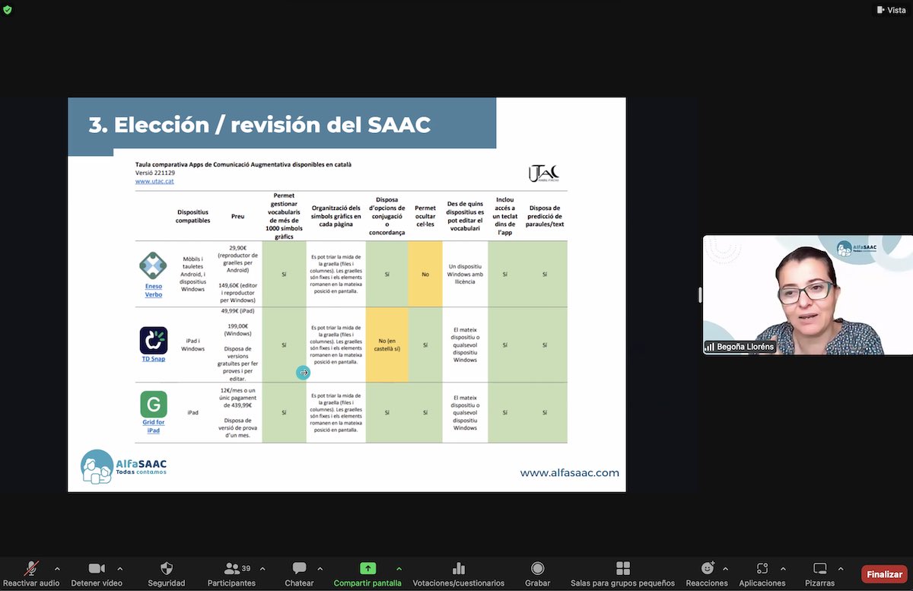Click Grid for iPad link

pos(154,426)
